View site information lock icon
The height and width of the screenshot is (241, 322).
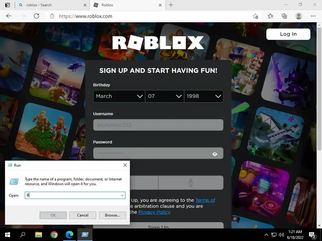point(52,16)
